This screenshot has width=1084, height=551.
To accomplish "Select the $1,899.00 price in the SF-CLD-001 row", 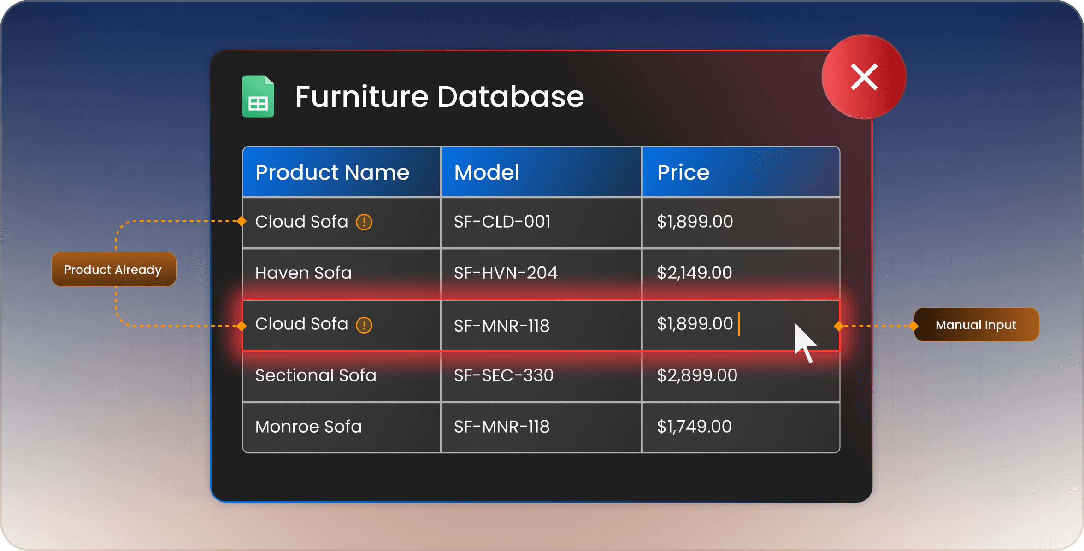I will click(741, 223).
